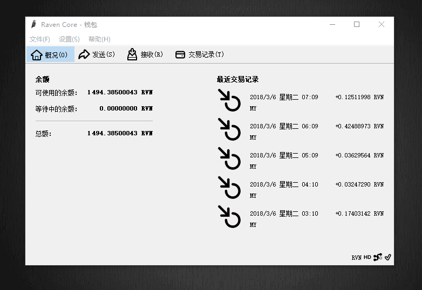Open the 设置(S) menu
The width and height of the screenshot is (422, 290).
pos(69,39)
